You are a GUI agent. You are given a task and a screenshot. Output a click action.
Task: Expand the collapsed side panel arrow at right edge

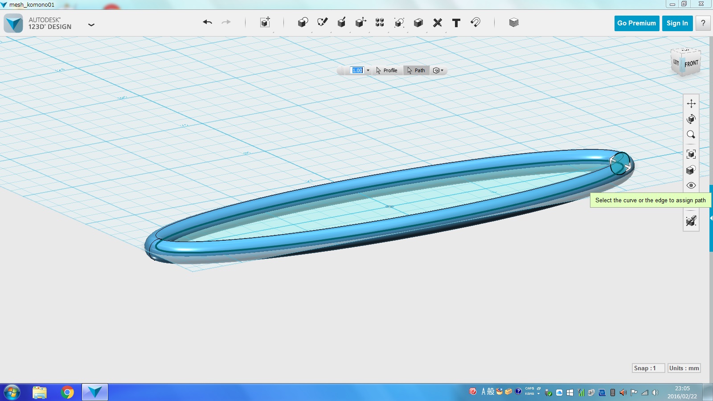[x=711, y=218]
